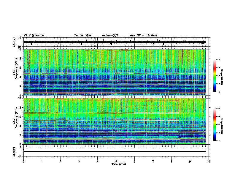The image size is (235, 181).
Task: Click time axis tick label "0"
Action: [23, 161]
